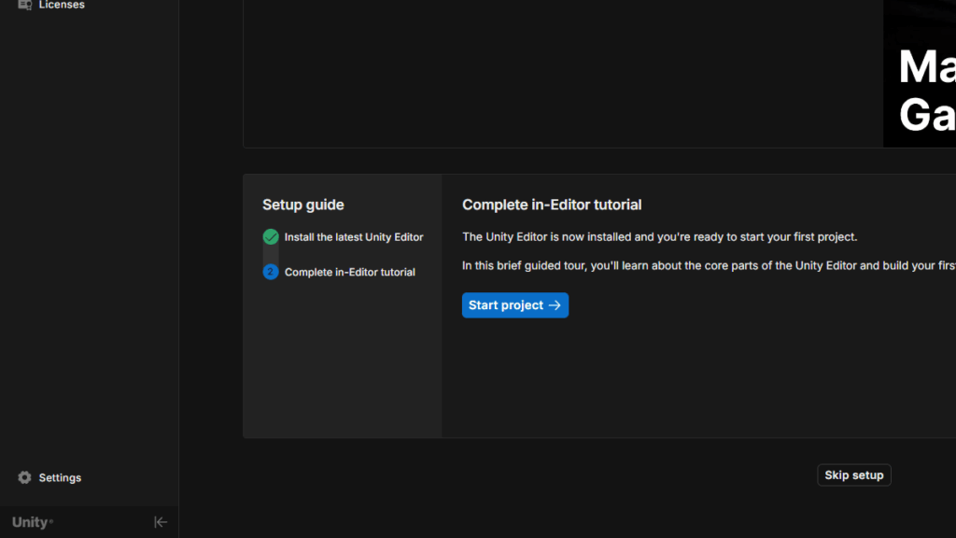Screen dimensions: 956x538
Task: Click the Licenses icon in the sidebar
Action: pos(25,5)
